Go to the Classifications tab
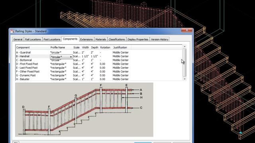The width and height of the screenshot is (255, 143). click(x=117, y=39)
